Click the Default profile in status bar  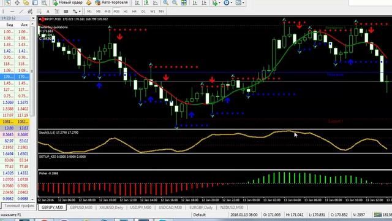coord(199,215)
